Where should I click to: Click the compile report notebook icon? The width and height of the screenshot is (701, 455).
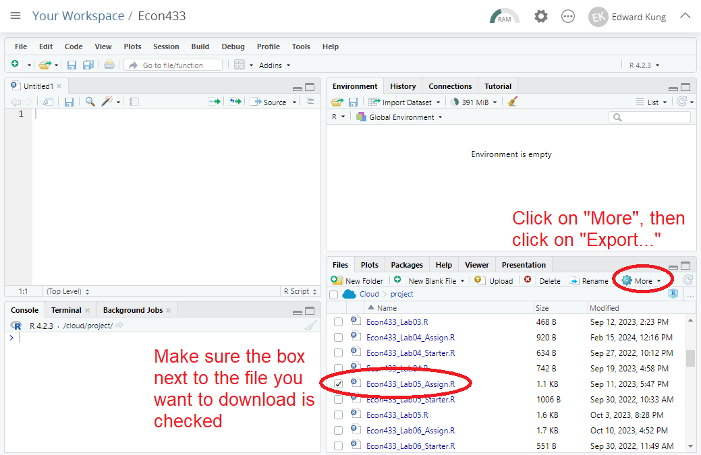[x=134, y=102]
